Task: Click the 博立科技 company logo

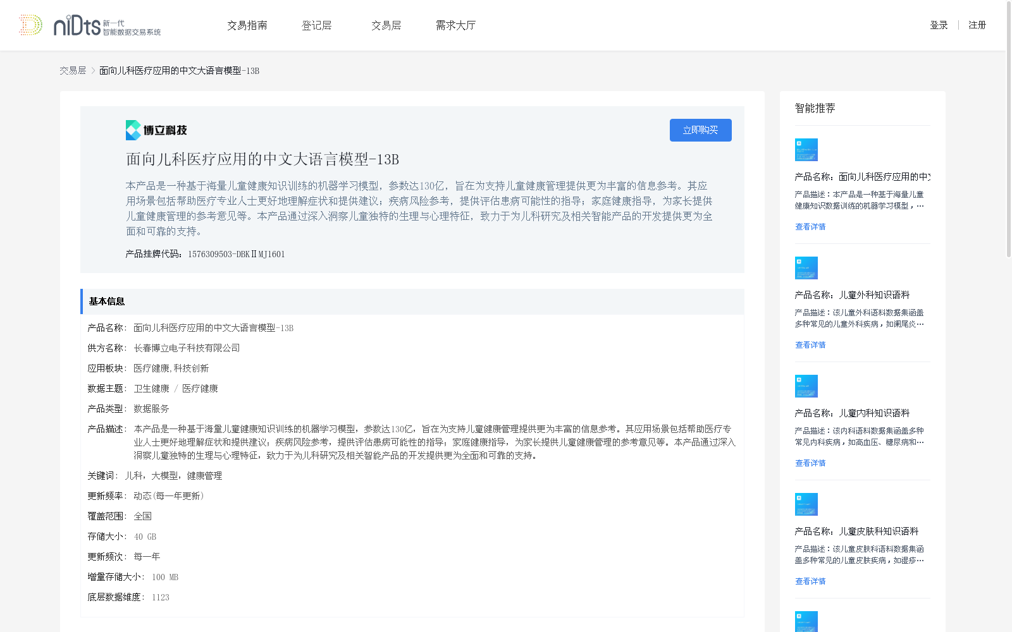Action: (x=156, y=130)
